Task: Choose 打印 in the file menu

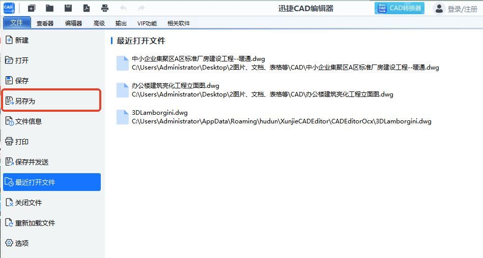Action: [x=52, y=142]
